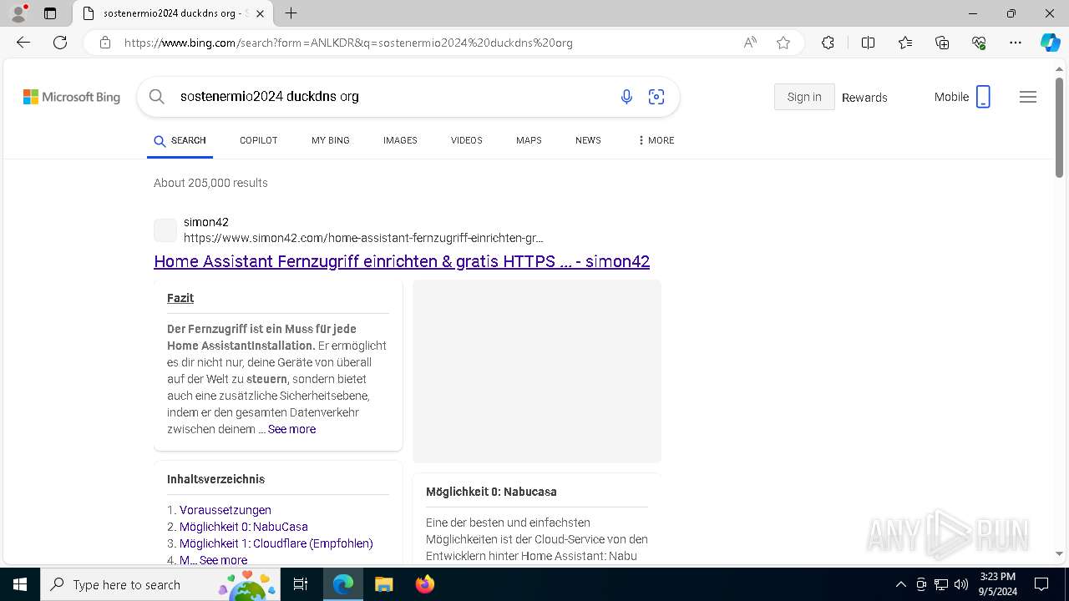Add this page to favorites star
The width and height of the screenshot is (1069, 601).
pyautogui.click(x=783, y=43)
